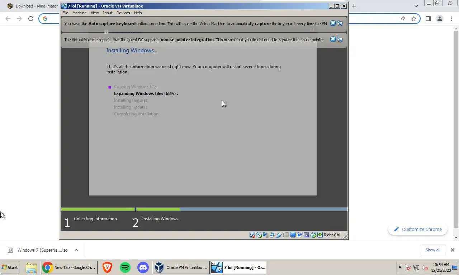
Task: Launch Brave browser from the taskbar
Action: 107,267
